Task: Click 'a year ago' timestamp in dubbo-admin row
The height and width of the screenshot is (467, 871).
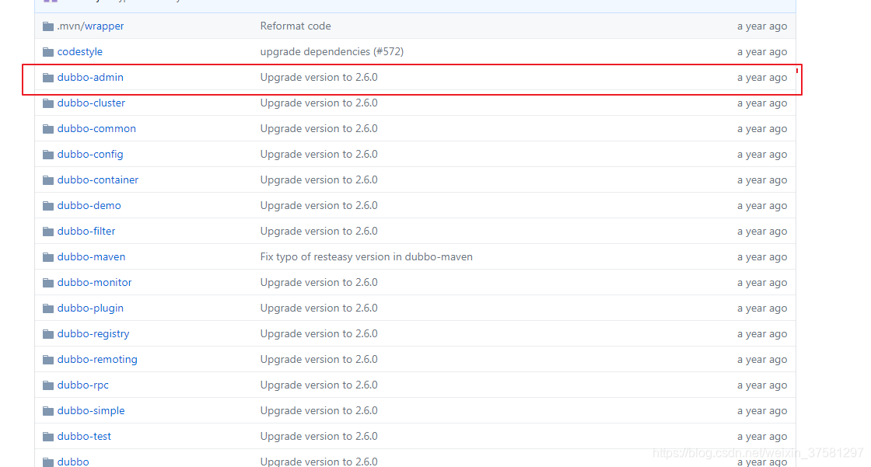Action: [762, 78]
